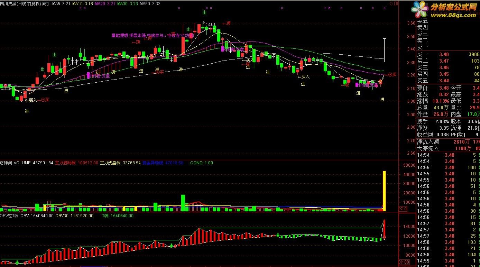The height and width of the screenshot is (267, 480).
Task: Click the 换手 2.03% field
Action: tap(433, 121)
